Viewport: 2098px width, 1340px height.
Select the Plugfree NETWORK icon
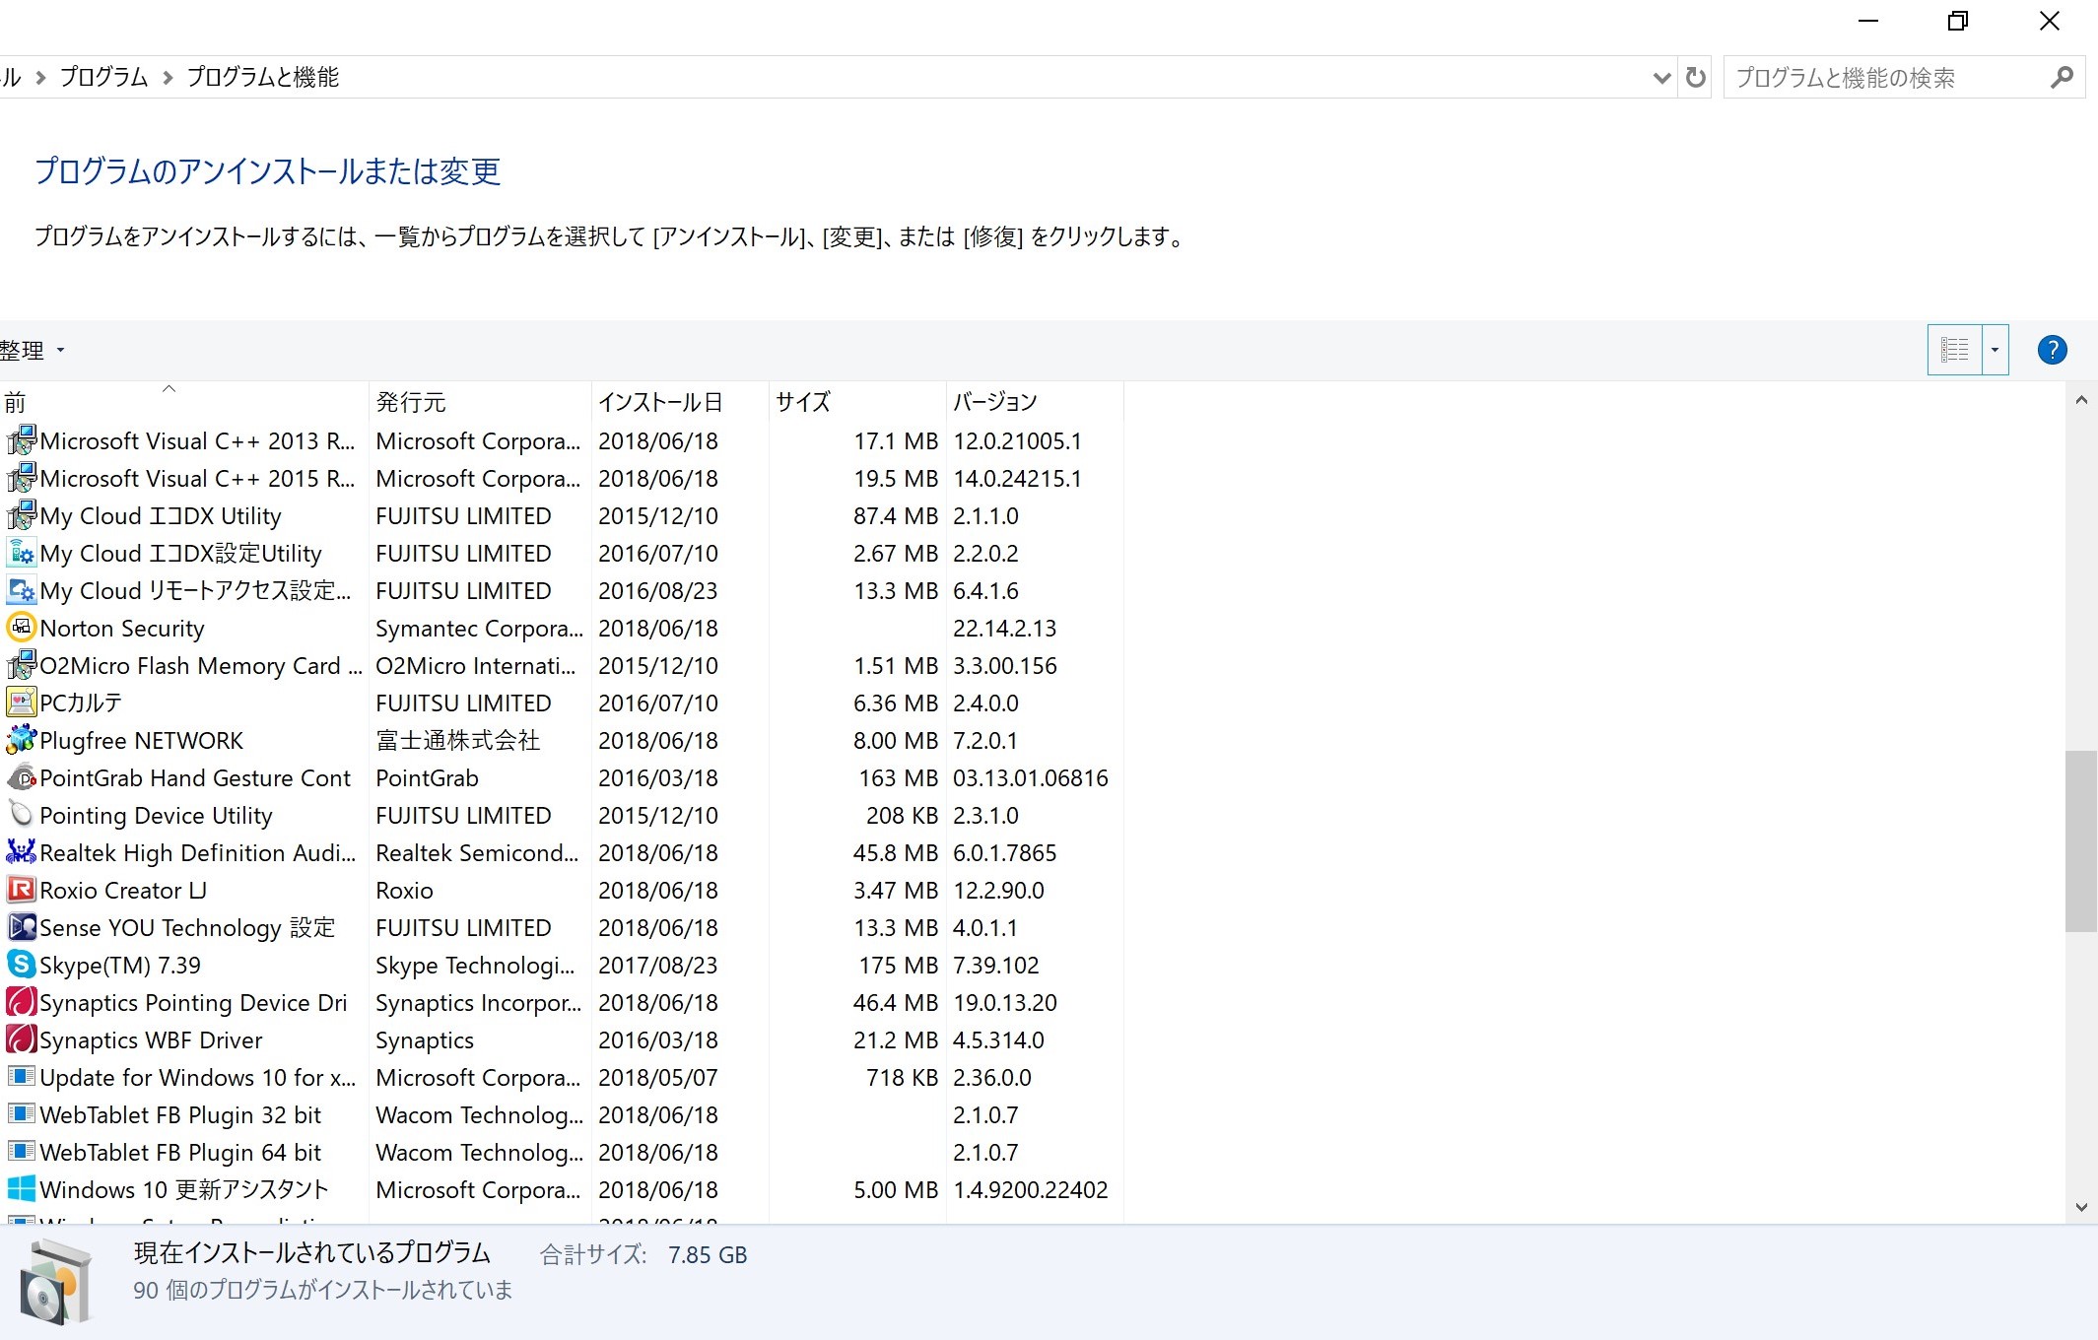tap(21, 740)
